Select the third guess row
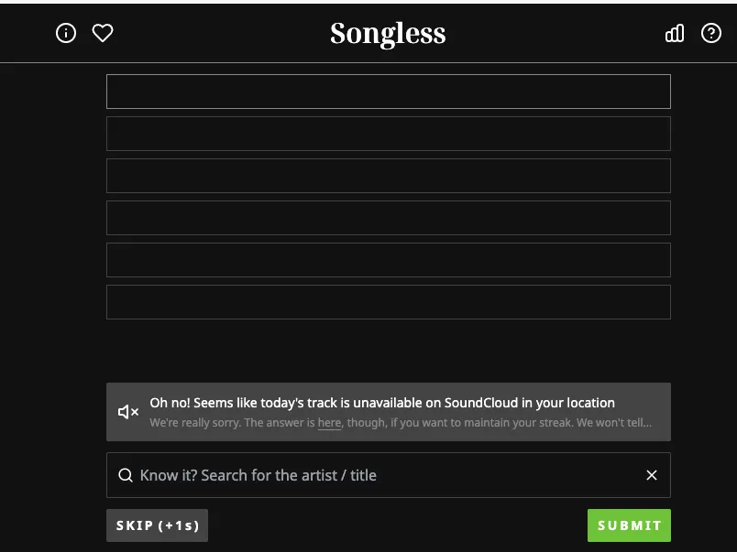 (388, 175)
